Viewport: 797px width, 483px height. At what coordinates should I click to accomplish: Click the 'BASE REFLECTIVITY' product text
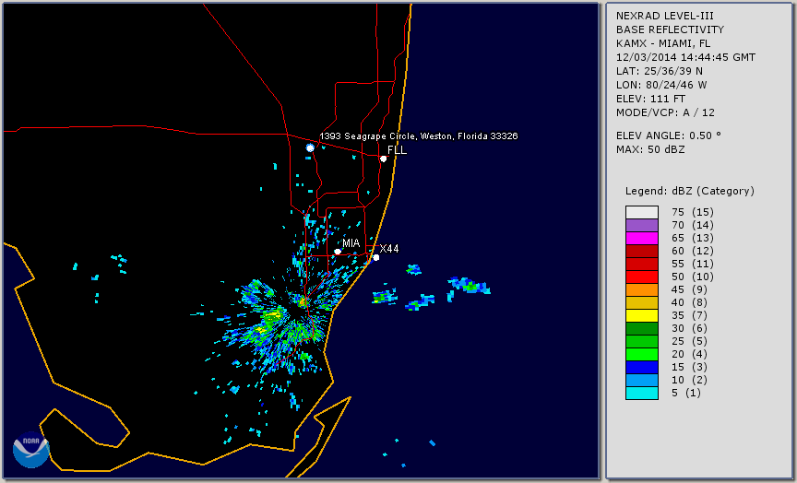[670, 29]
